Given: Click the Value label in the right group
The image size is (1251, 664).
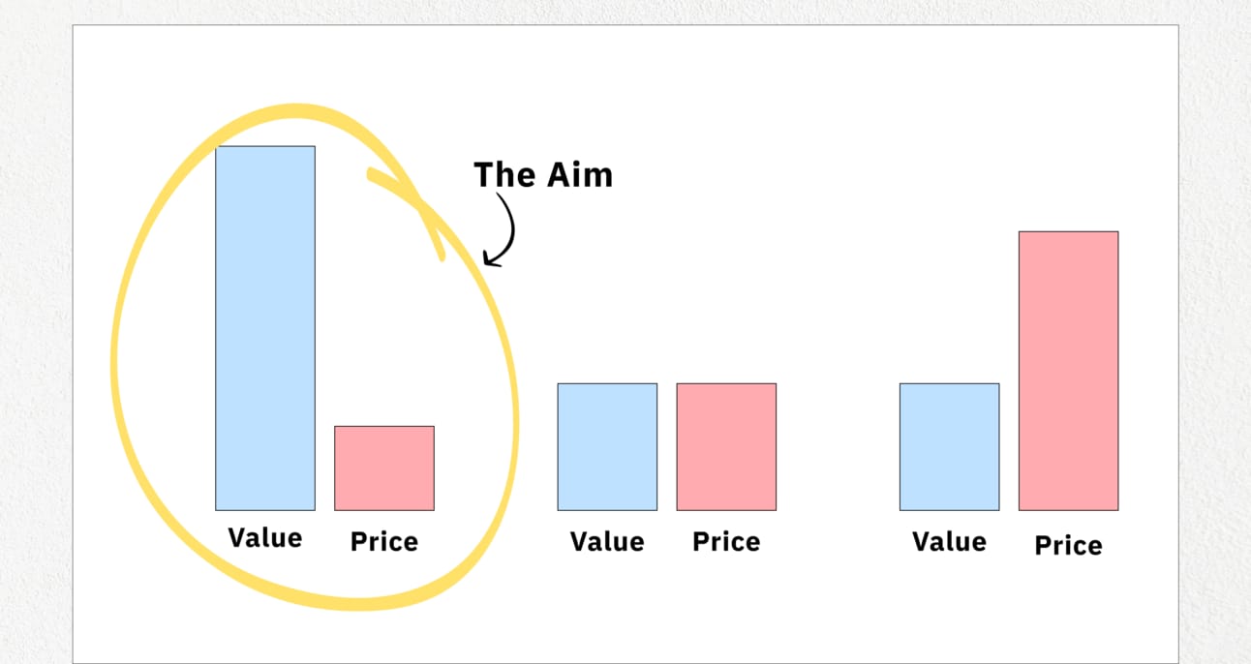Looking at the screenshot, I should point(949,541).
